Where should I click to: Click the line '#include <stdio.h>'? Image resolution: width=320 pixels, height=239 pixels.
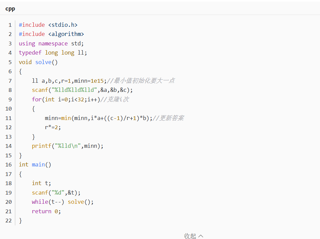pyautogui.click(x=48, y=25)
